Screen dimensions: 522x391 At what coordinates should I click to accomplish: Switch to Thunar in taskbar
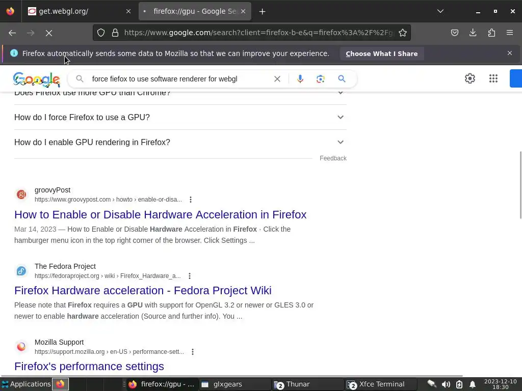pos(307,384)
